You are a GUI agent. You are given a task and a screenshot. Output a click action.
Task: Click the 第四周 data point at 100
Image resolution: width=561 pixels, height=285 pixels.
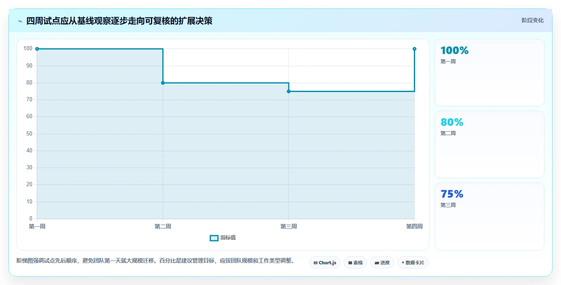414,49
